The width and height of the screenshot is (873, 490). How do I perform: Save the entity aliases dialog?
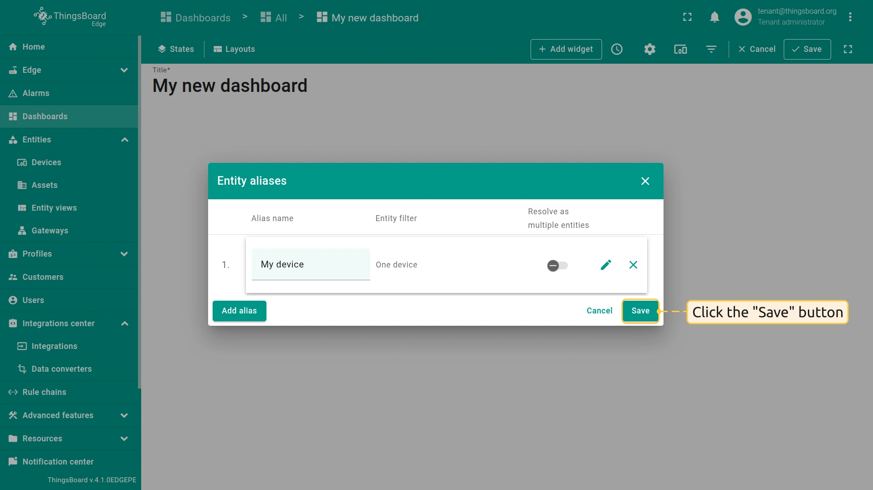640,311
